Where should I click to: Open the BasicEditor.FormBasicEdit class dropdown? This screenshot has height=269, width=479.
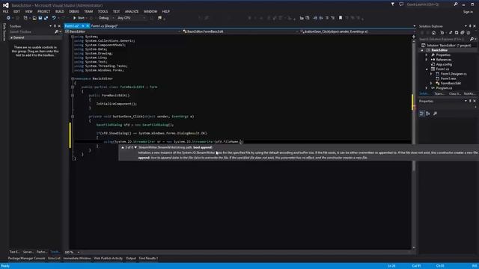(239, 31)
